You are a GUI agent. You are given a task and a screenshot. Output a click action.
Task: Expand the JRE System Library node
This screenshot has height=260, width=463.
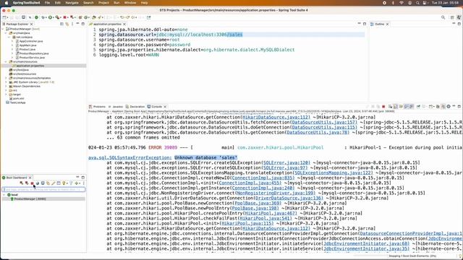pos(6,82)
